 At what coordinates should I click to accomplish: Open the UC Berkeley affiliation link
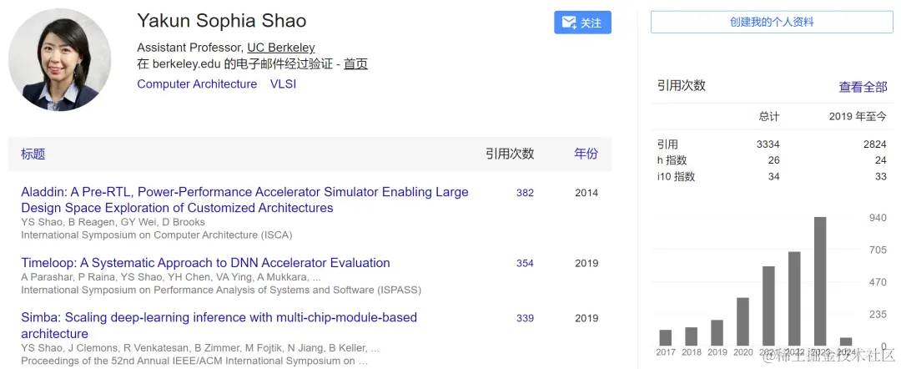[x=281, y=48]
